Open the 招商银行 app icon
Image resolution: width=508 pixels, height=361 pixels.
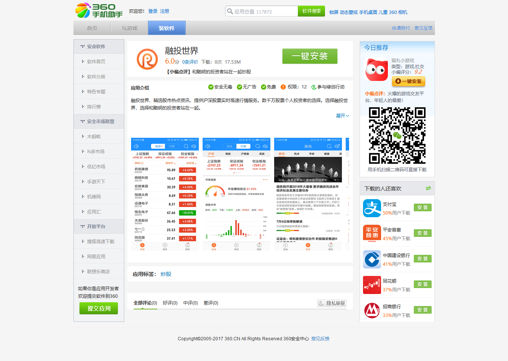[x=372, y=311]
